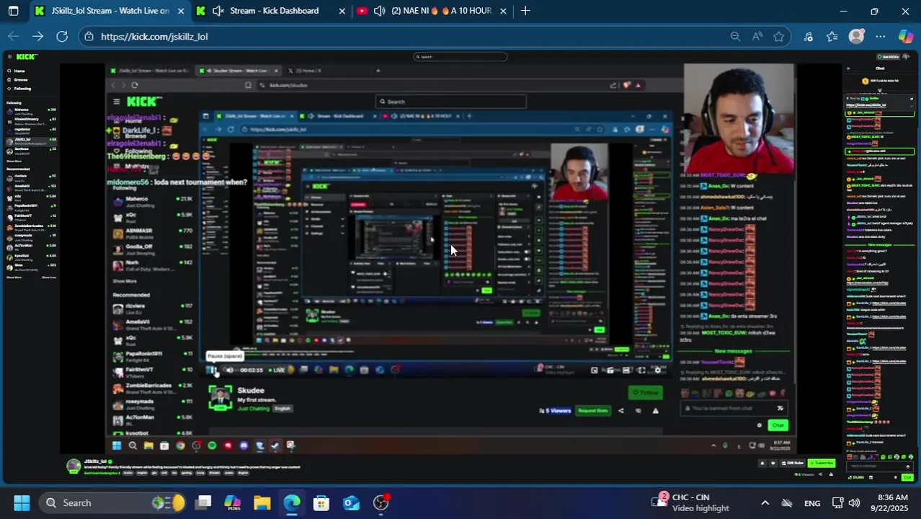This screenshot has width=921, height=519.
Task: Open Outlook from taskbar
Action: (351, 502)
